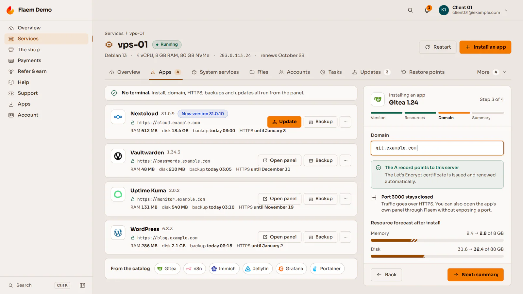Select Services in the sidebar
The image size is (523, 294).
[x=46, y=39]
